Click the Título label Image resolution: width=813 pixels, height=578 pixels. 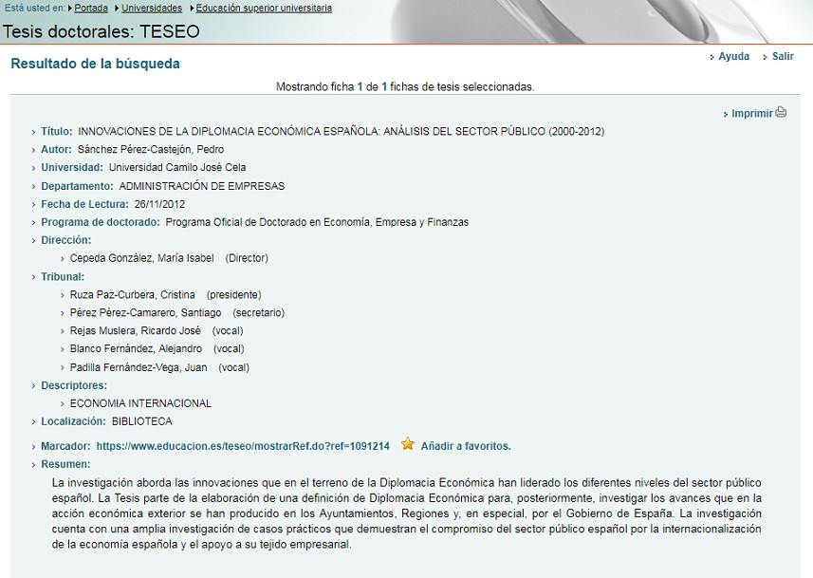click(57, 132)
